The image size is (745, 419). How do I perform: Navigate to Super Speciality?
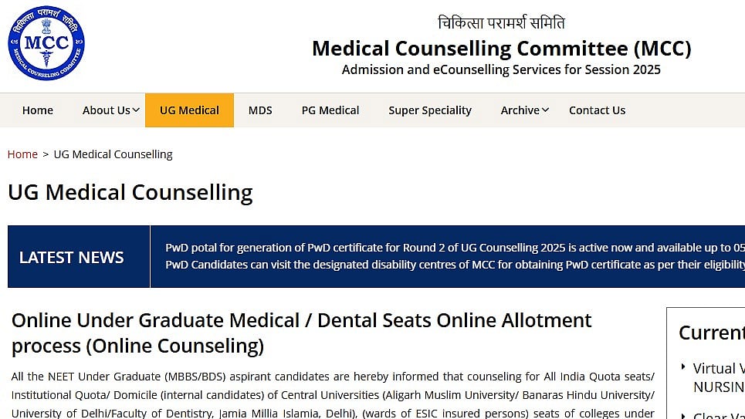point(430,110)
